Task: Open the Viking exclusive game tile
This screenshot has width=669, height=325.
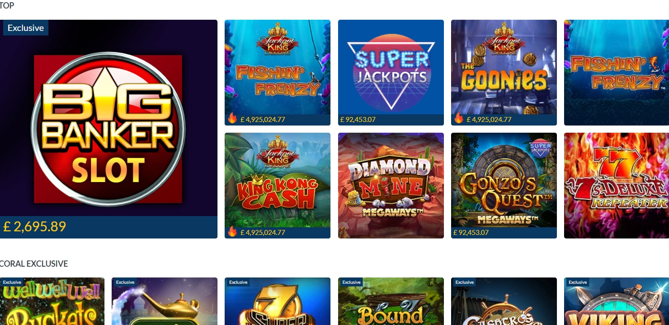Action: click(x=617, y=301)
